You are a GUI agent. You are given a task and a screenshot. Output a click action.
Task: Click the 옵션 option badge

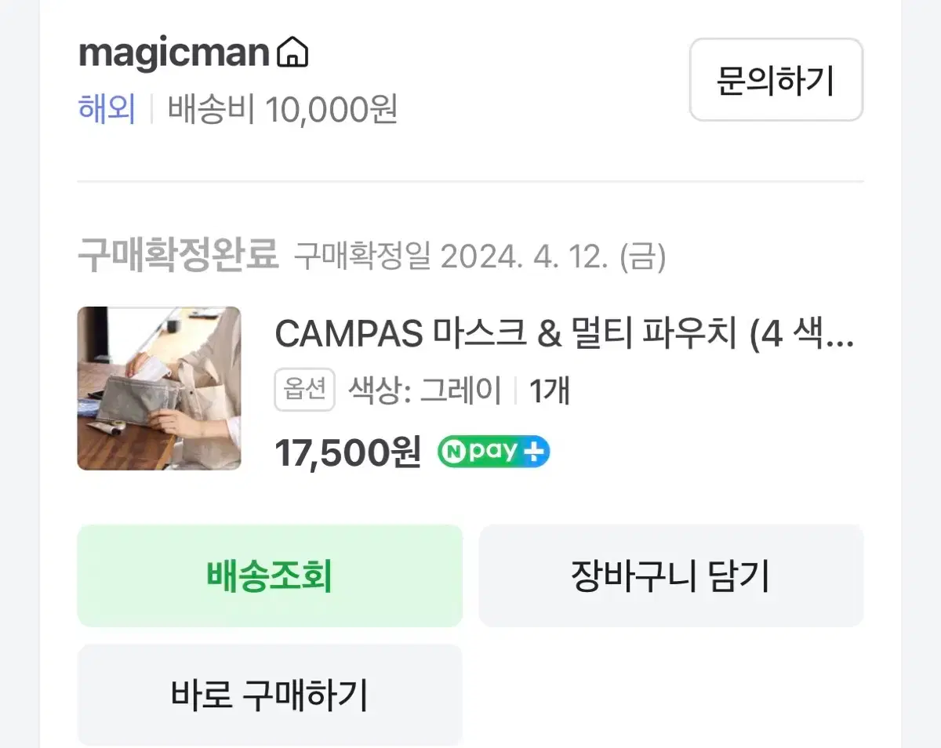(304, 390)
